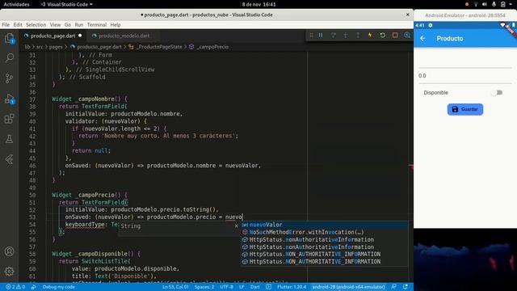Click android-28 emulator device selector
Viewport: 517px width, 291px height.
(348, 287)
